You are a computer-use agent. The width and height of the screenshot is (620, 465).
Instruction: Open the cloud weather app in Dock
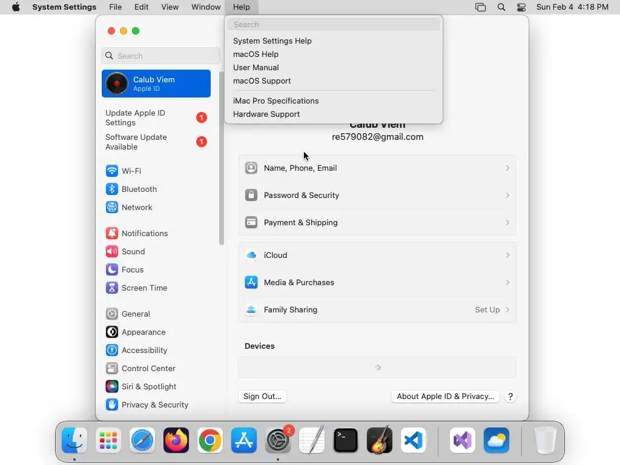click(496, 440)
